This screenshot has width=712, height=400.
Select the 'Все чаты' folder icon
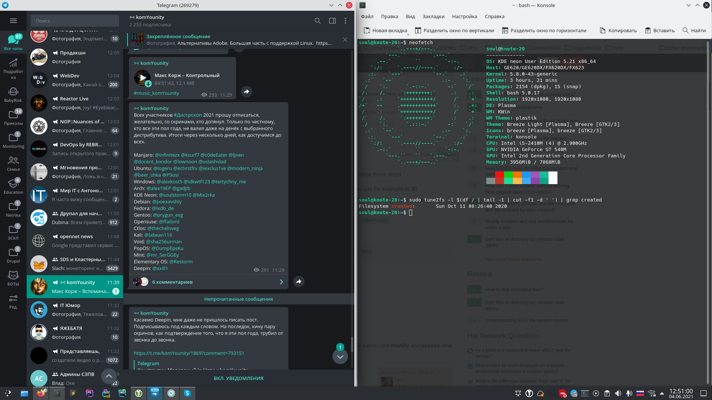pyautogui.click(x=13, y=41)
